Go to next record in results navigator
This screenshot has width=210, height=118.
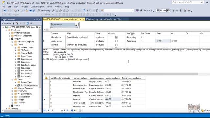point(68,110)
